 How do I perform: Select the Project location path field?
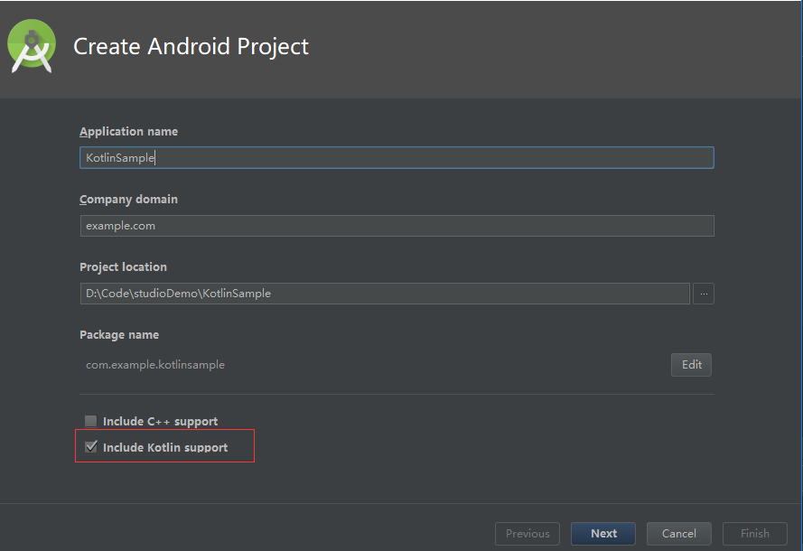(x=385, y=294)
